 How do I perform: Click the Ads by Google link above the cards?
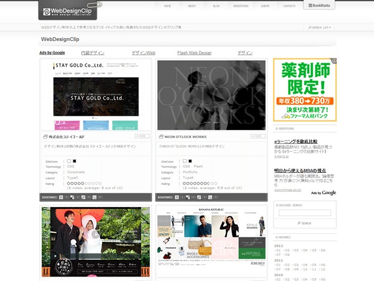click(52, 53)
